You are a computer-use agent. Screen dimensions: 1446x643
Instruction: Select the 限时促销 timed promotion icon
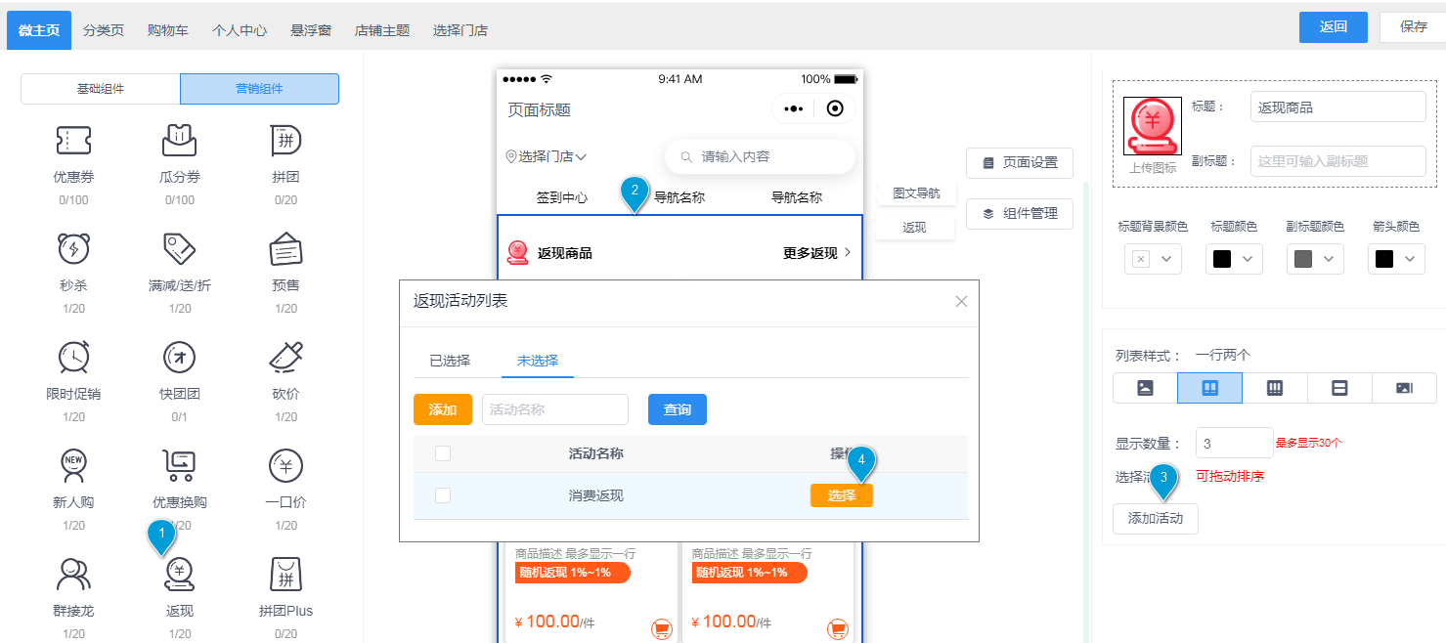pos(73,359)
